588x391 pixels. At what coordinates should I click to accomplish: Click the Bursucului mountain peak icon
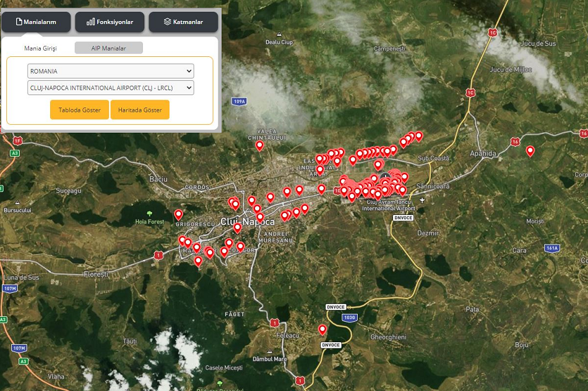pyautogui.click(x=17, y=202)
